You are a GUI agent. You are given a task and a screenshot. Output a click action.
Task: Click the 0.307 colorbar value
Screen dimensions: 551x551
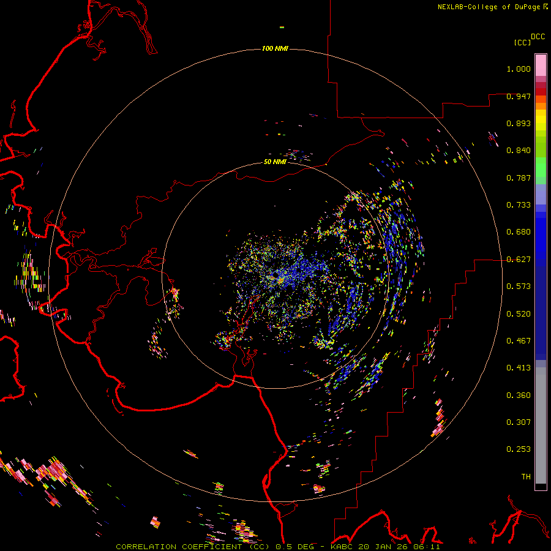(x=519, y=422)
